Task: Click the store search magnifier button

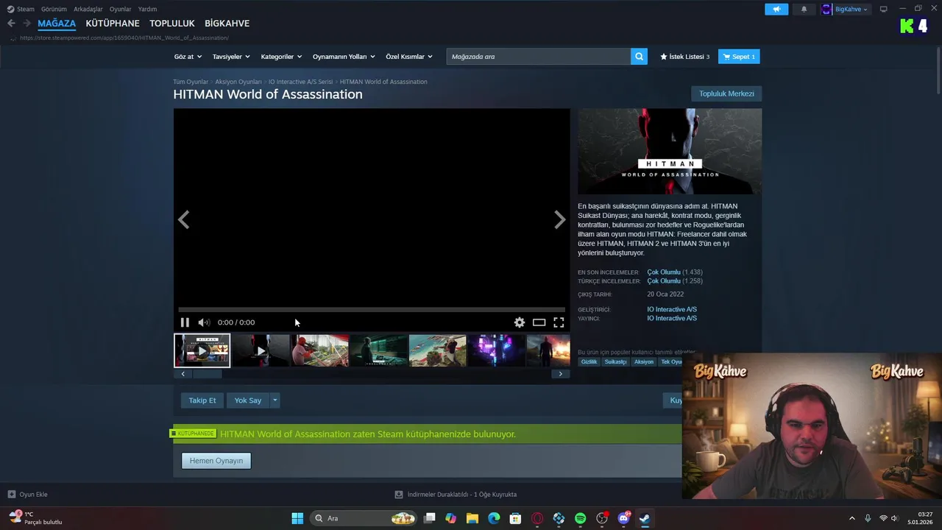Action: (x=639, y=57)
